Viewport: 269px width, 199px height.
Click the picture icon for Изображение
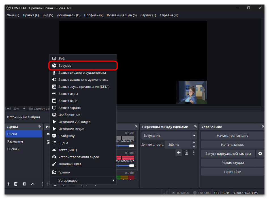[54, 115]
